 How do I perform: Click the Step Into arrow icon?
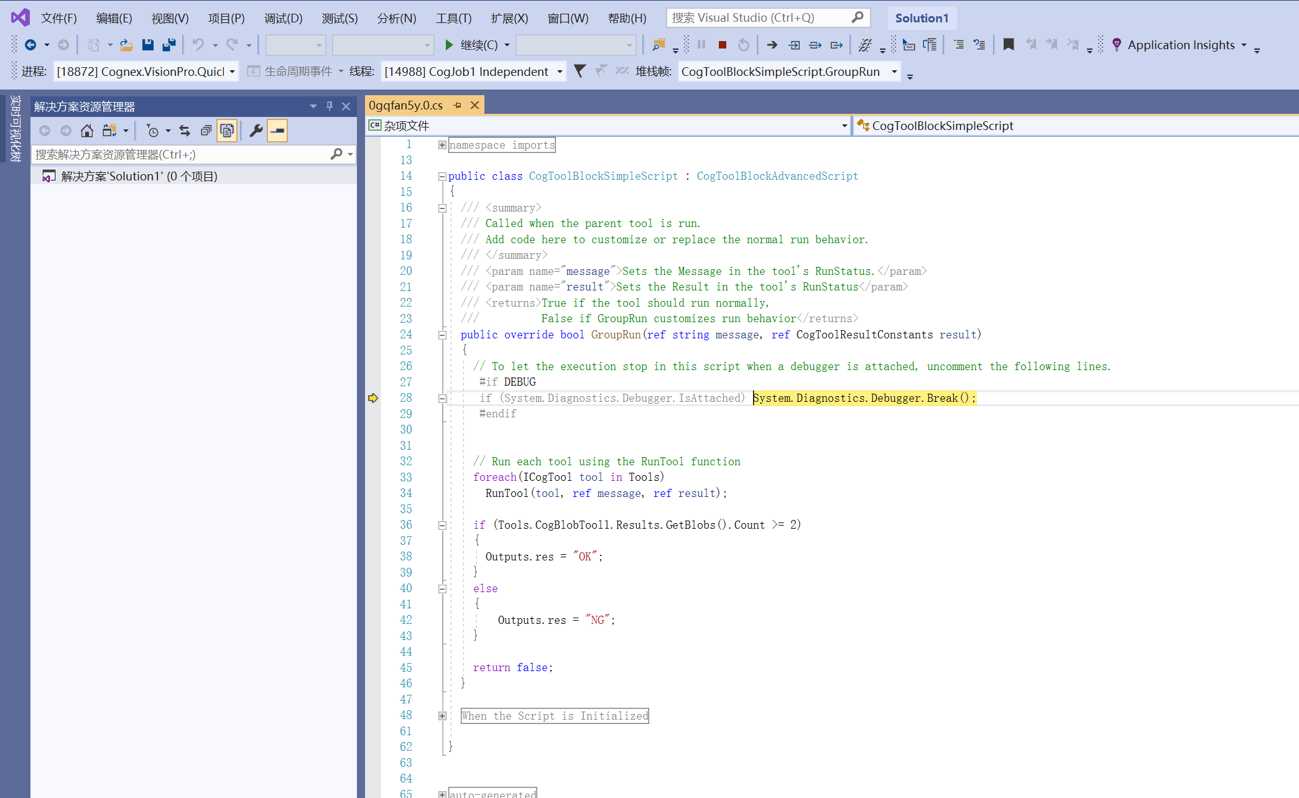pyautogui.click(x=794, y=45)
